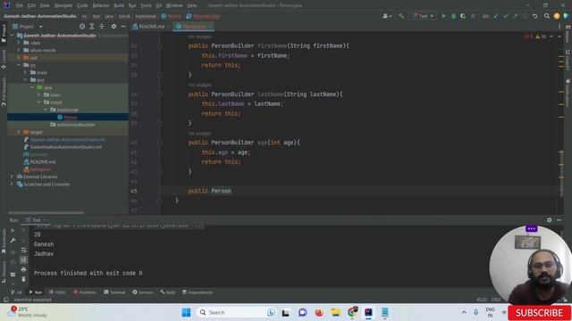Print console output with printer icon
572x321 pixels.
click(x=23, y=269)
